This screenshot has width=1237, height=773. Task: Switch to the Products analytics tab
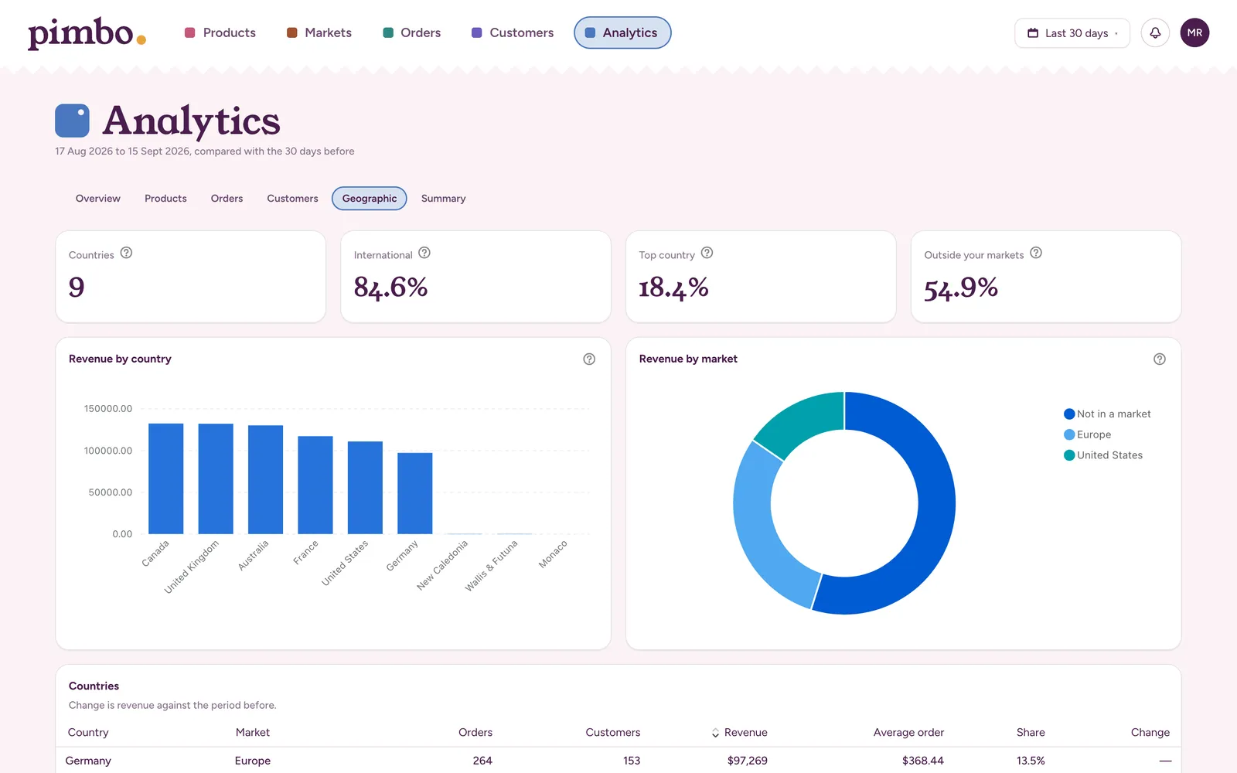[x=165, y=199]
